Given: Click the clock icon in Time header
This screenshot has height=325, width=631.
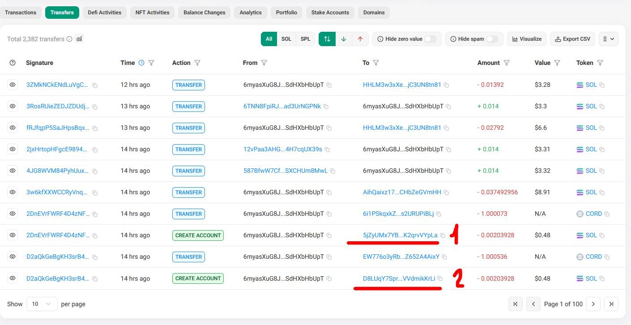Looking at the screenshot, I should tap(141, 63).
